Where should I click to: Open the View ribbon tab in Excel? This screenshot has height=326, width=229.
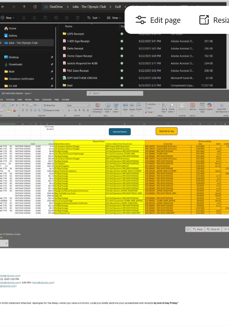tap(37, 100)
